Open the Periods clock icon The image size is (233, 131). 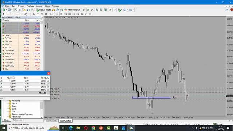click(x=125, y=10)
